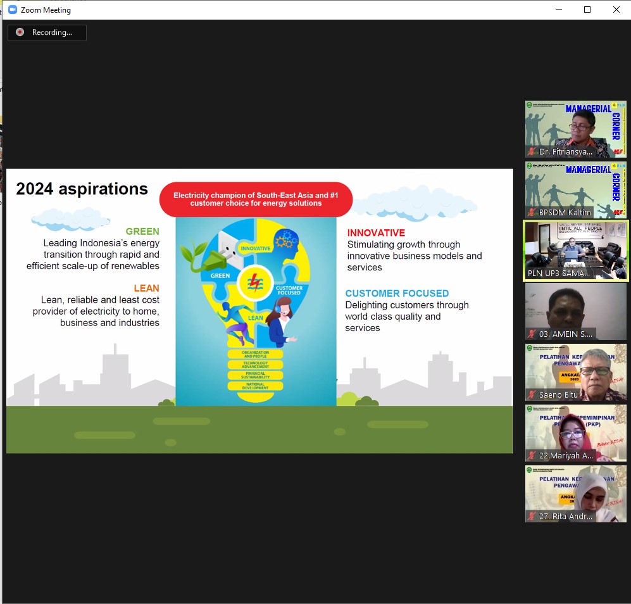Click the LEAN heading on the slide
This screenshot has height=604, width=631.
coord(146,288)
